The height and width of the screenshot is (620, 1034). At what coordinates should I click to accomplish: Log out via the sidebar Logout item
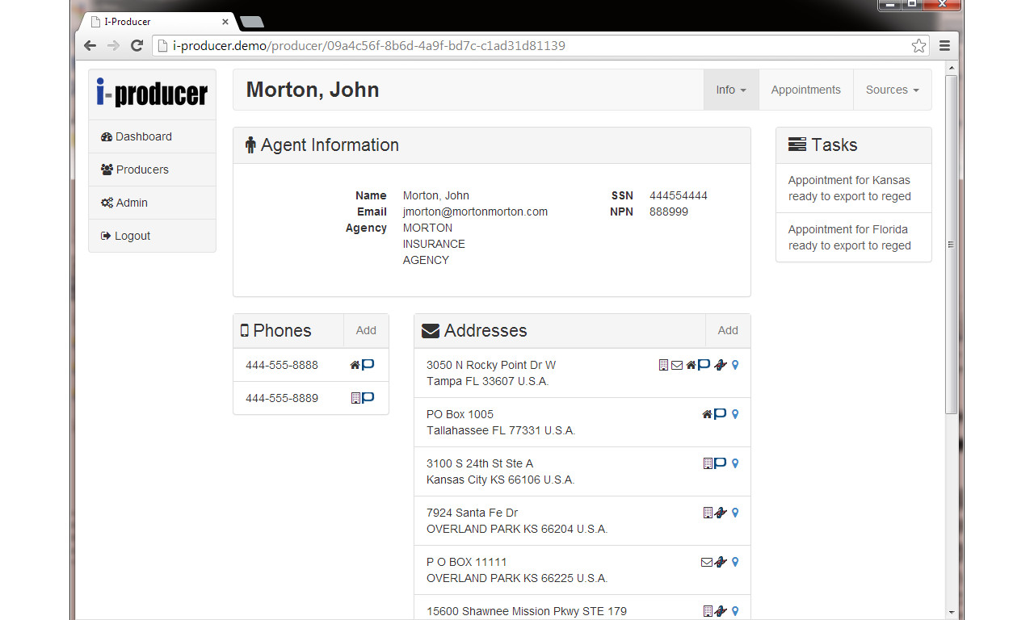tap(152, 236)
